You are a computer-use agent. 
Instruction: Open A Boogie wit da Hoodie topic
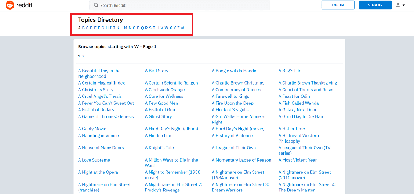tap(235, 71)
